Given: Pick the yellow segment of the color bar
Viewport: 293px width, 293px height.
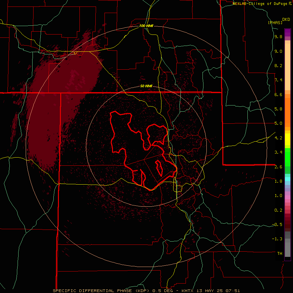Looking at the screenshot, I should 287,139.
